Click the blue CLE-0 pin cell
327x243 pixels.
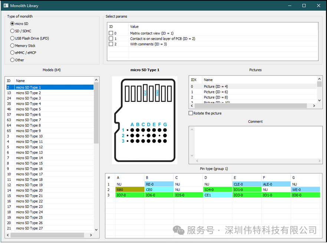(x=246, y=184)
